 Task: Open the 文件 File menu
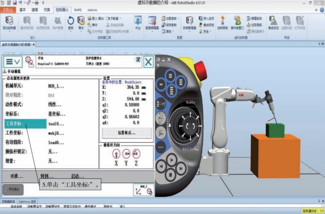[8, 10]
